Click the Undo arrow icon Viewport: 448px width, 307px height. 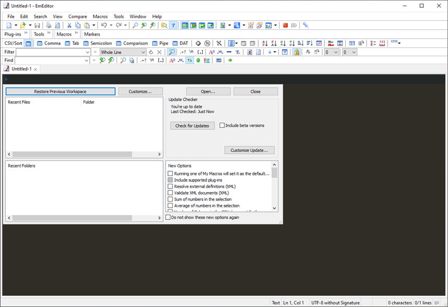104,26
